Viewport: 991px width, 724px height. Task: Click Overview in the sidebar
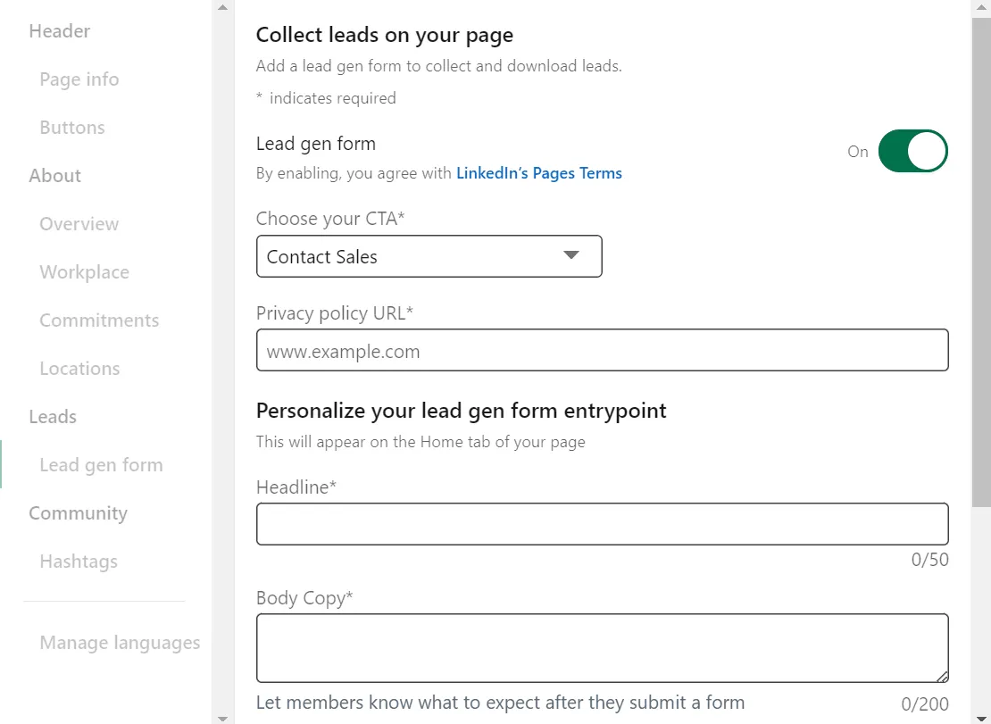(79, 223)
